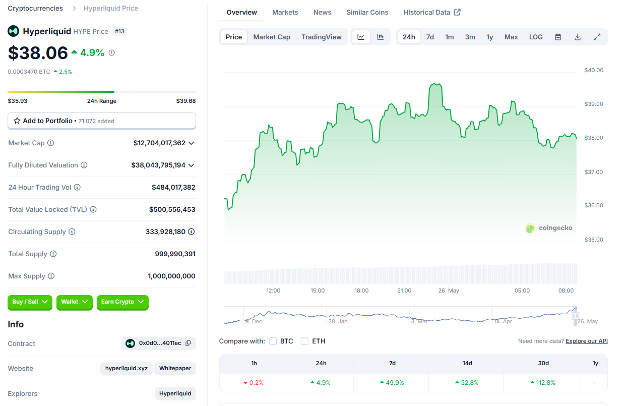Open the Market Cap info tooltip icon
This screenshot has width=627, height=406.
click(50, 143)
